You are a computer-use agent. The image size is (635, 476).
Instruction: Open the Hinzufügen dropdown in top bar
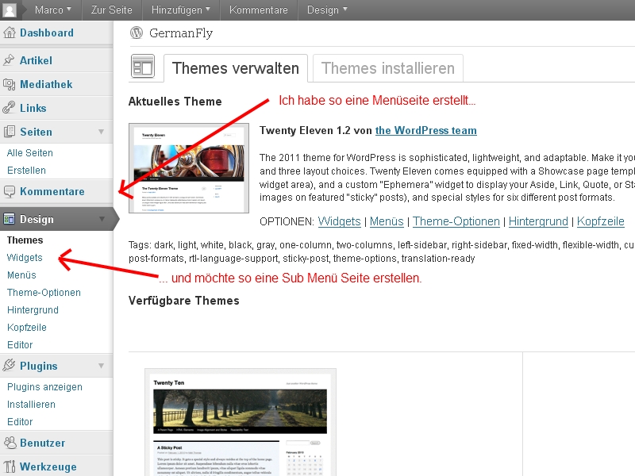[x=181, y=10]
